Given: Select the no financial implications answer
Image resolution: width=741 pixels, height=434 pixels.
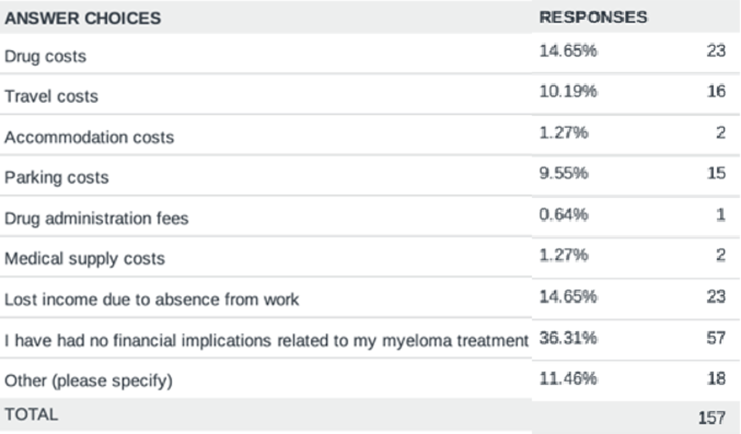Looking at the screenshot, I should coord(266,341).
